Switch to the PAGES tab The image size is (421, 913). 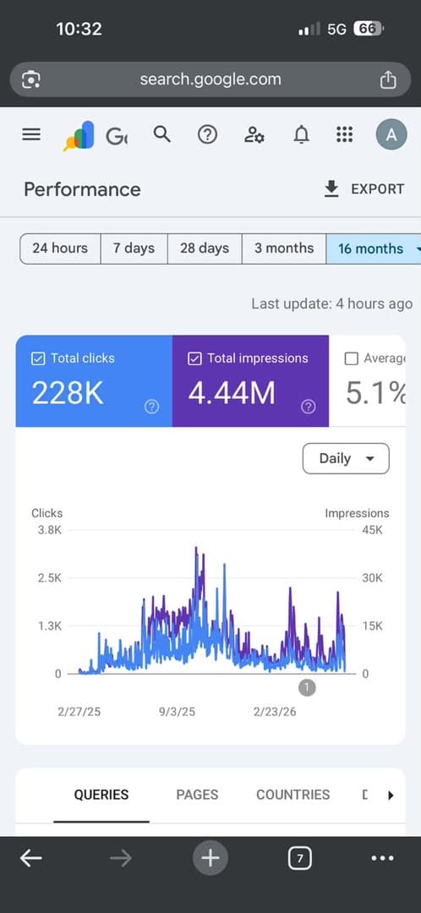[198, 795]
